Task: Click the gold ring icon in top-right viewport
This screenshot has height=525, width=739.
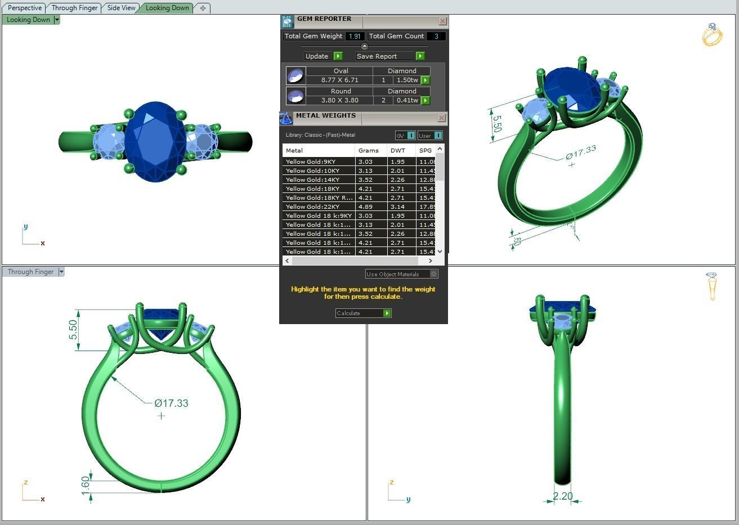Action: click(711, 35)
